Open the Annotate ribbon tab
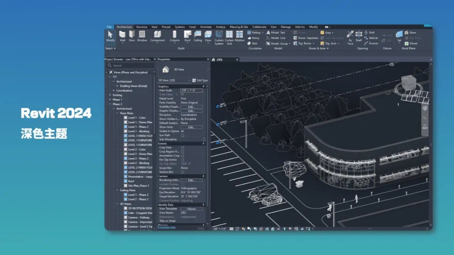This screenshot has height=255, width=454. coord(206,26)
